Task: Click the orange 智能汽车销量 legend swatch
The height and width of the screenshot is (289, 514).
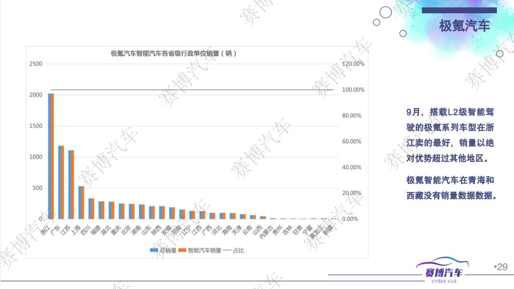Action: [x=182, y=250]
